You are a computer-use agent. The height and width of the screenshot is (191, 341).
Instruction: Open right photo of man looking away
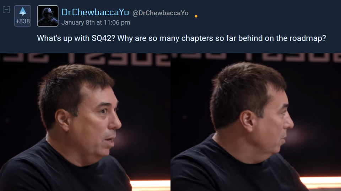256,122
